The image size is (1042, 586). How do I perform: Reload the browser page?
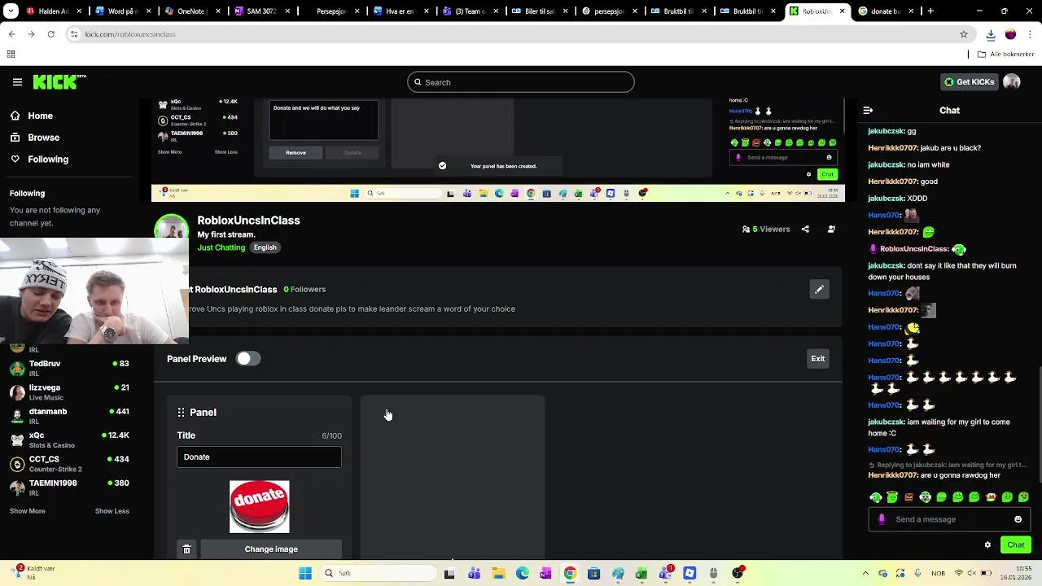tap(50, 34)
